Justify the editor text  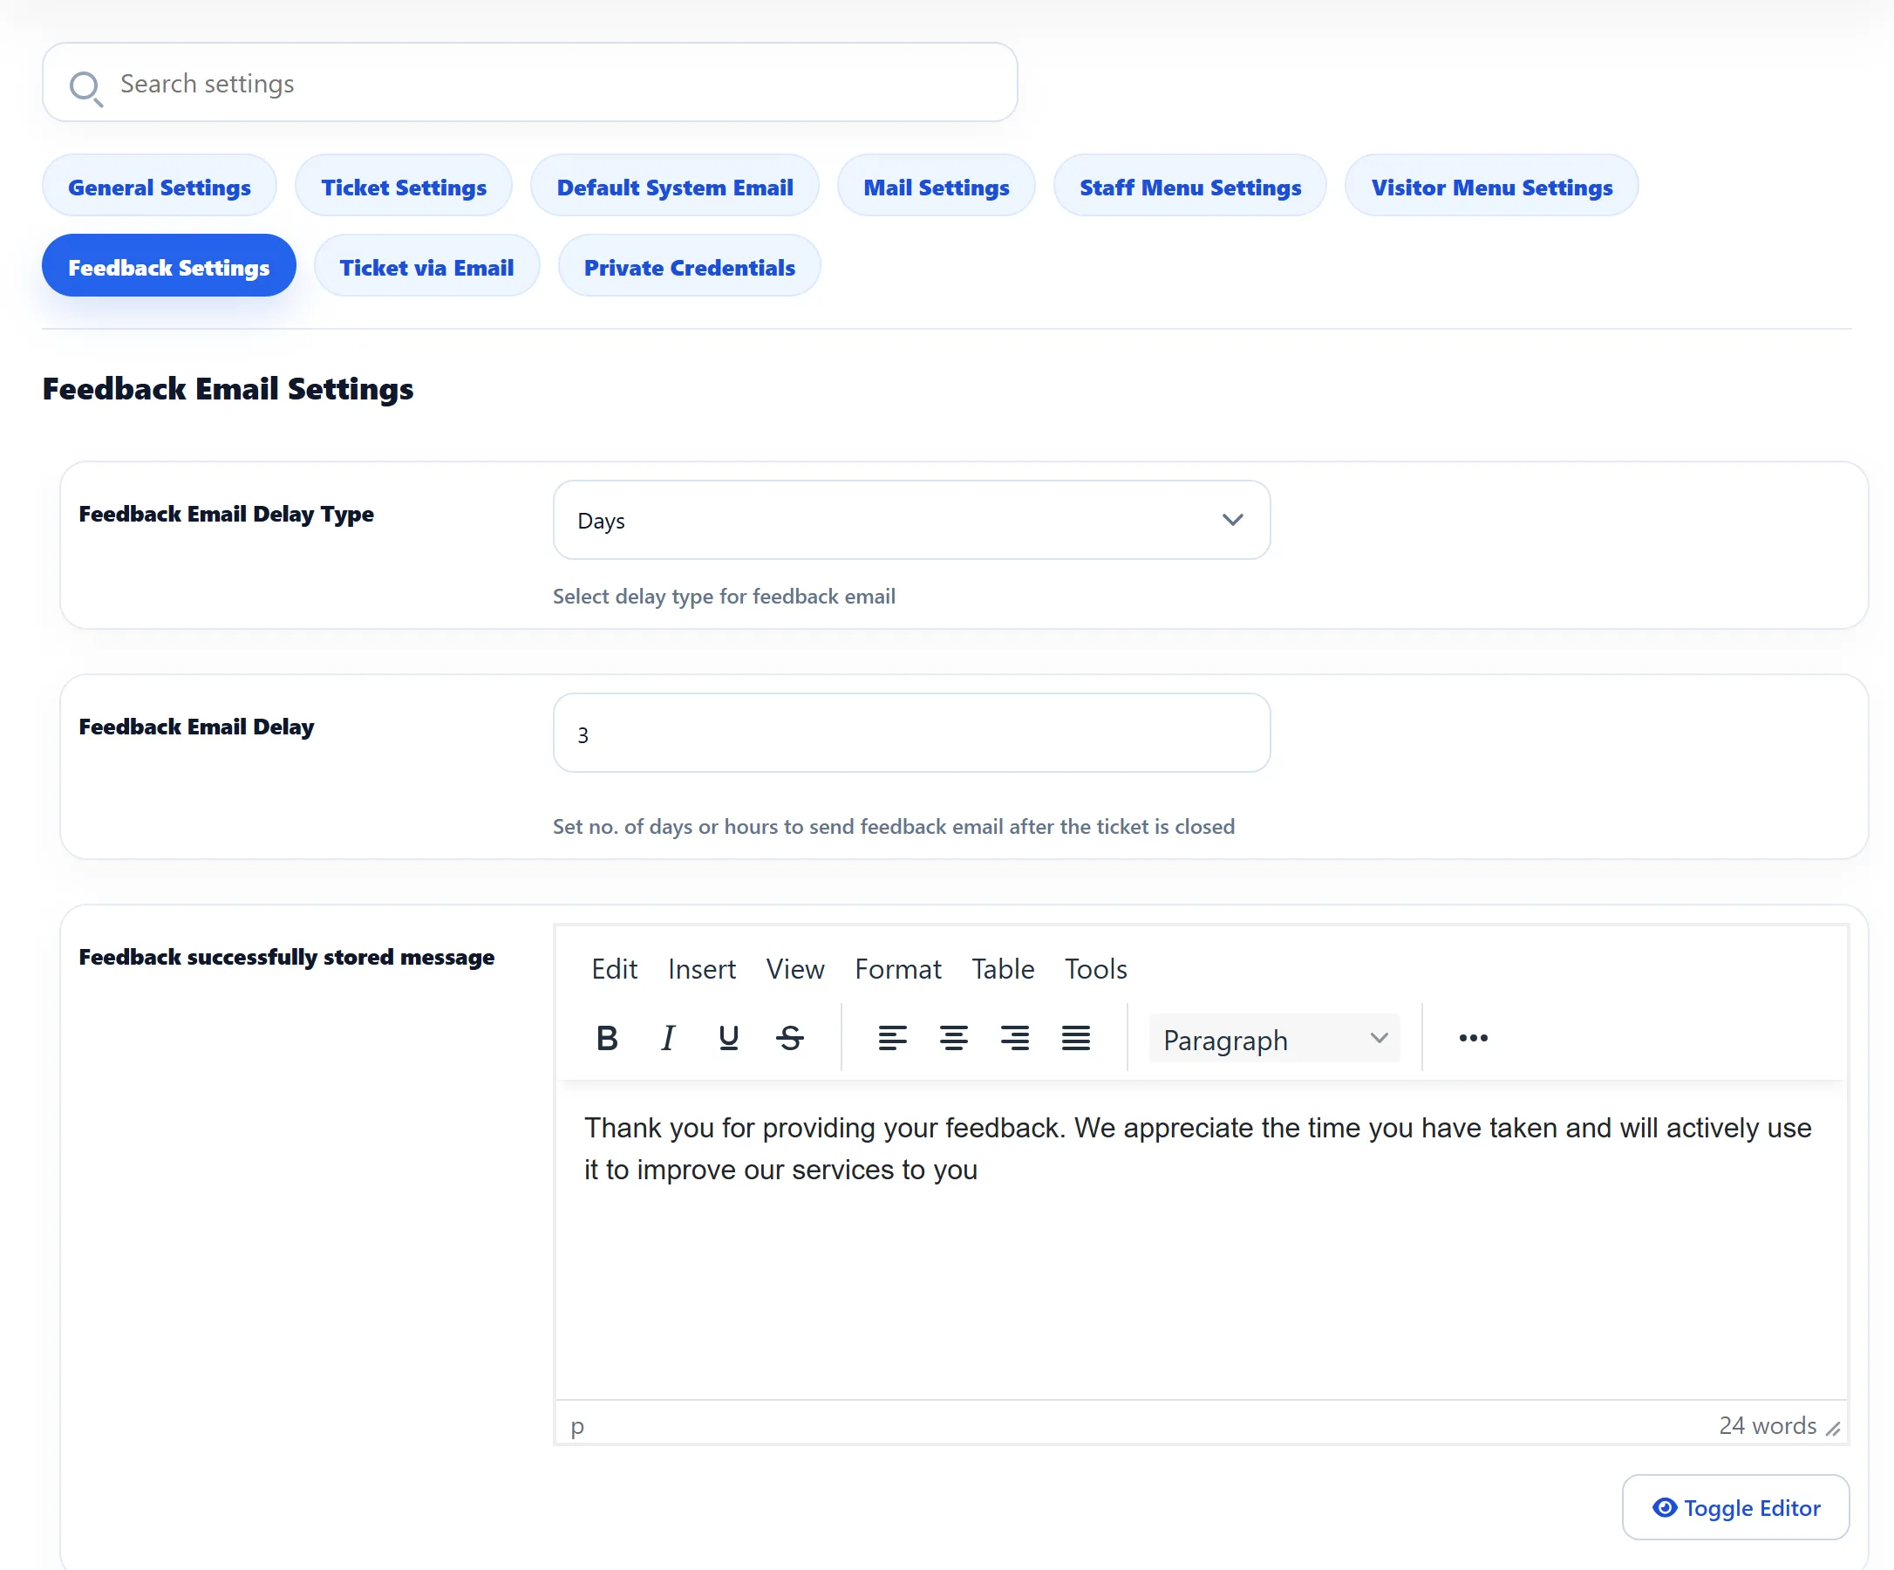1076,1038
